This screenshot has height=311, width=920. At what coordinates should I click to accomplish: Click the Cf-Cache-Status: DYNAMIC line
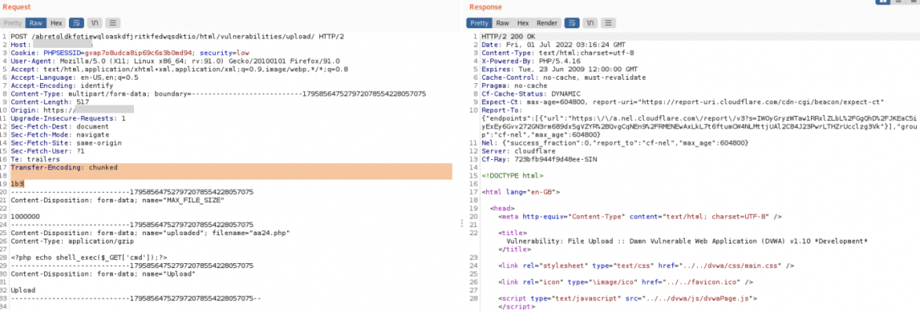[531, 94]
